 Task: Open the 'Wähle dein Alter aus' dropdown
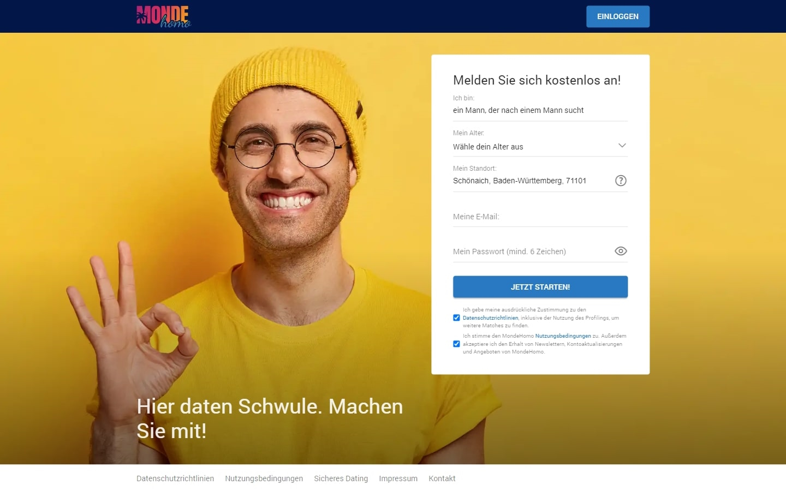click(540, 147)
